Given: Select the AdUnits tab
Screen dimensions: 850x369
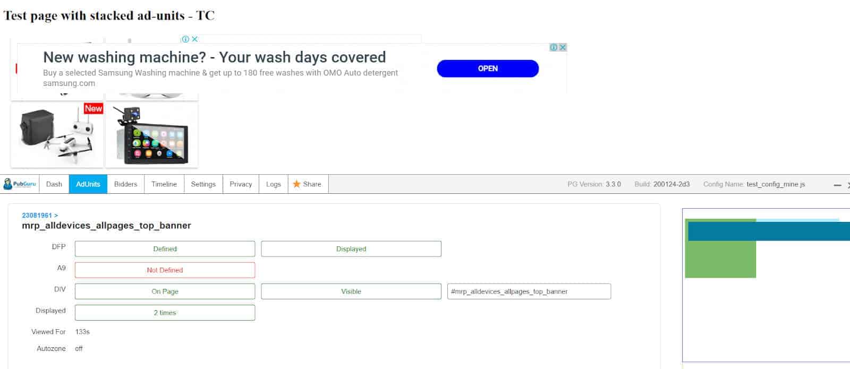Looking at the screenshot, I should (88, 184).
